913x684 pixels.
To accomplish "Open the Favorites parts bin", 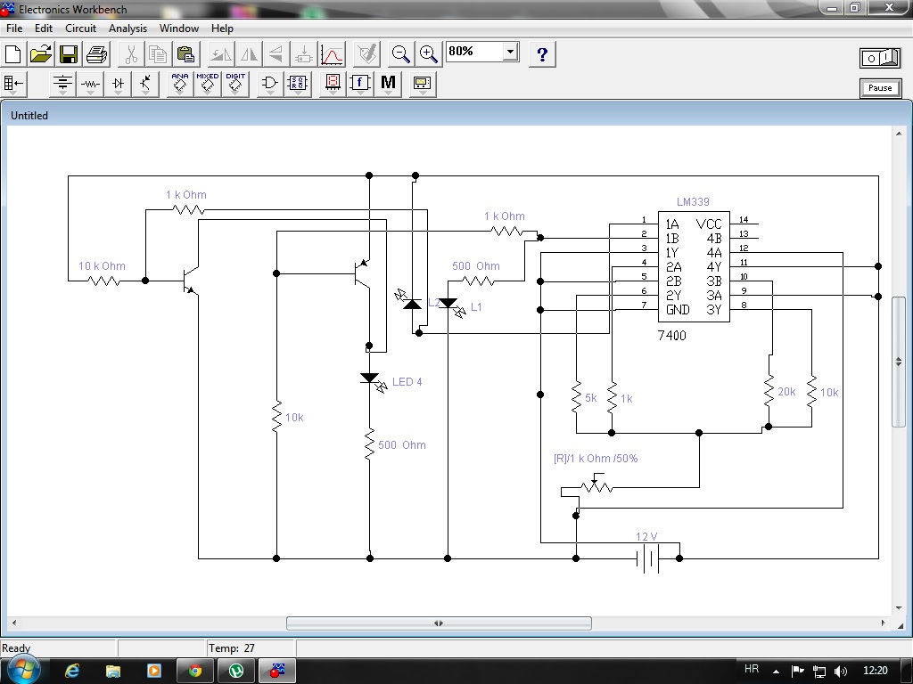I will pos(13,85).
